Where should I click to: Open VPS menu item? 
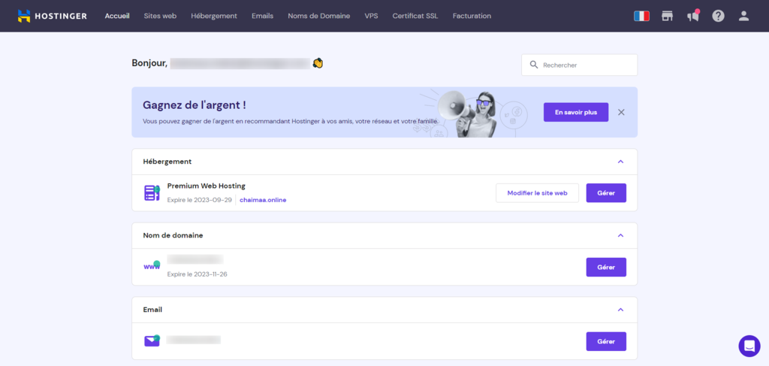(x=371, y=16)
